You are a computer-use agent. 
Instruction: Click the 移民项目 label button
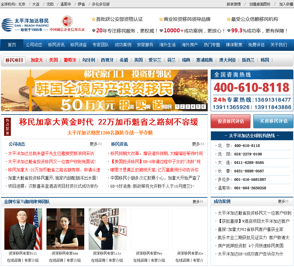(x=14, y=60)
